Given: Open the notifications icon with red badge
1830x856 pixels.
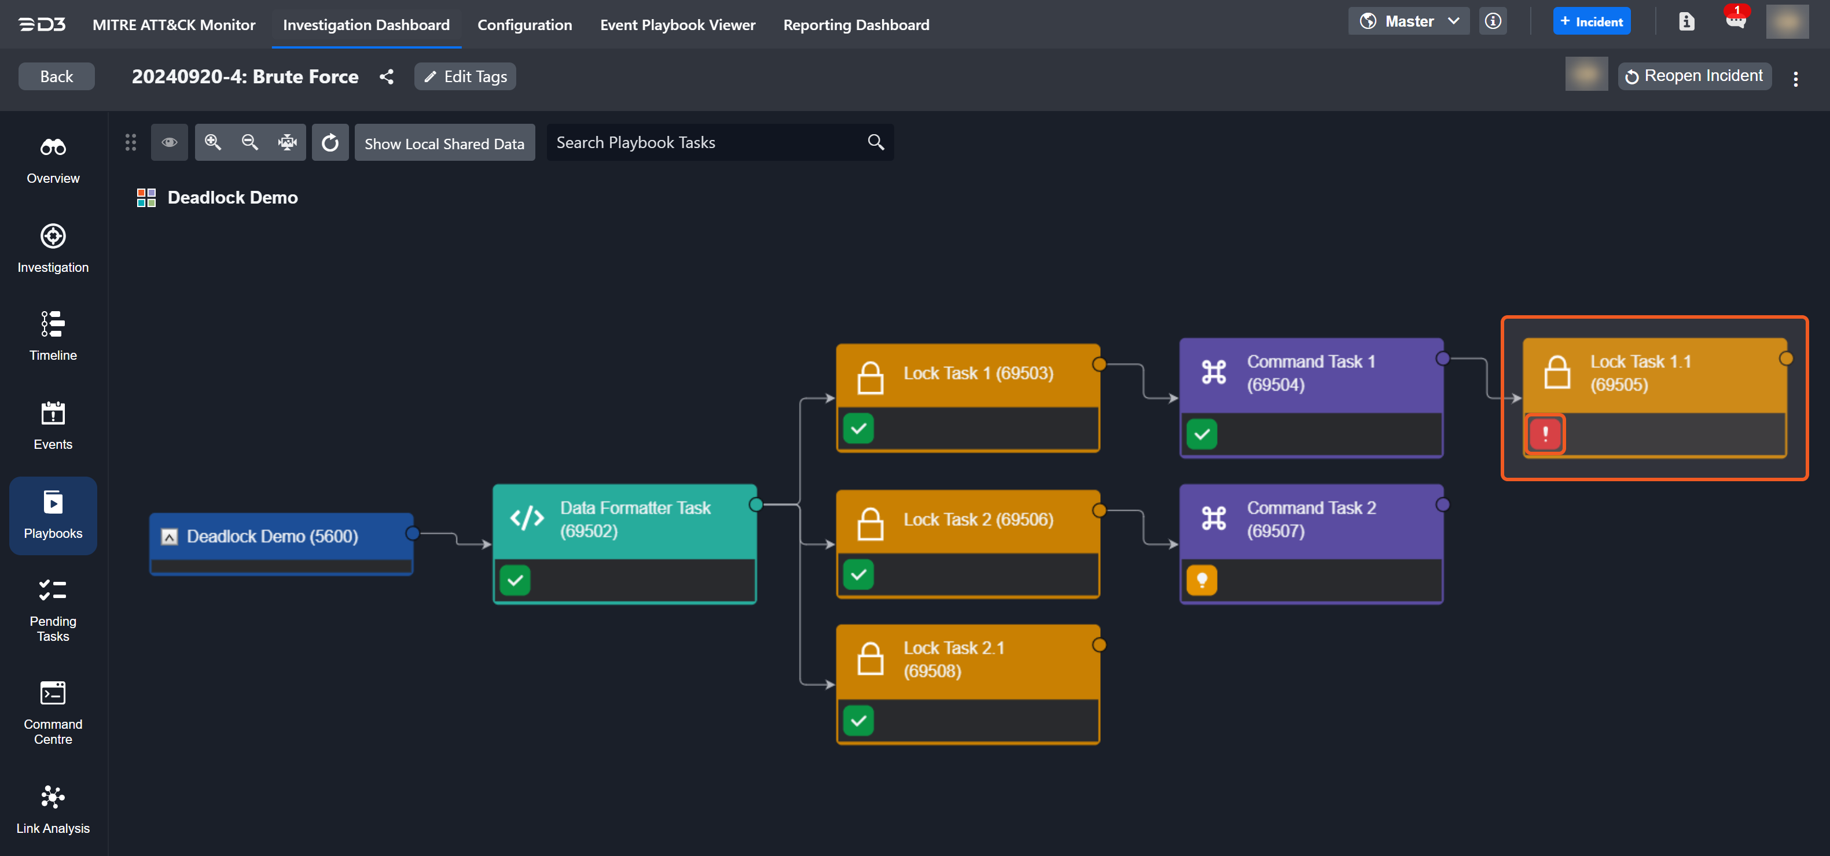Looking at the screenshot, I should pyautogui.click(x=1735, y=21).
